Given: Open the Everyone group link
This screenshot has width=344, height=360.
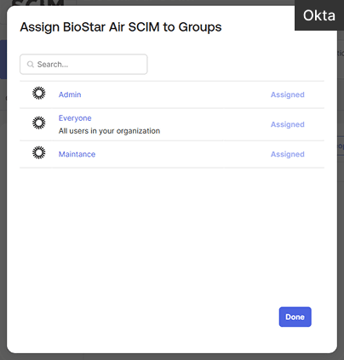Looking at the screenshot, I should click(75, 118).
